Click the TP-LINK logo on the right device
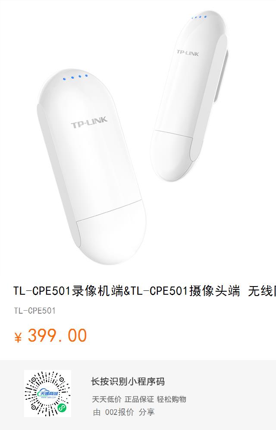 click(x=188, y=53)
